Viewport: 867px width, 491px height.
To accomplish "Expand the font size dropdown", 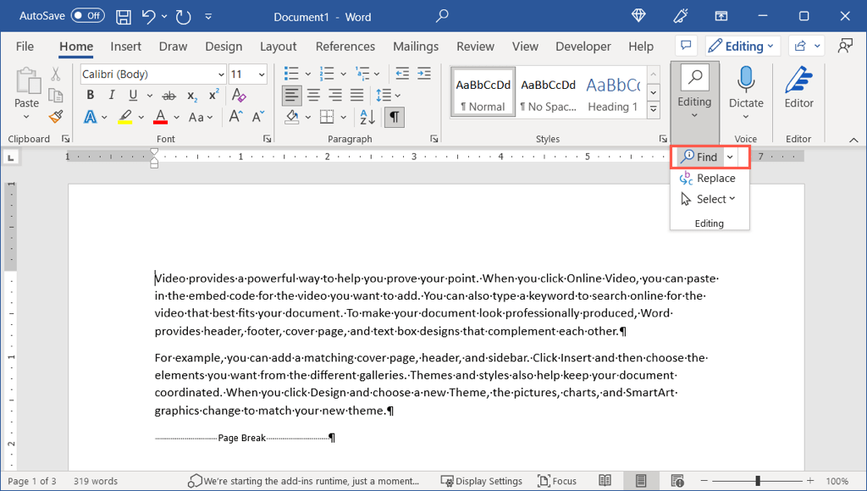I will 262,74.
